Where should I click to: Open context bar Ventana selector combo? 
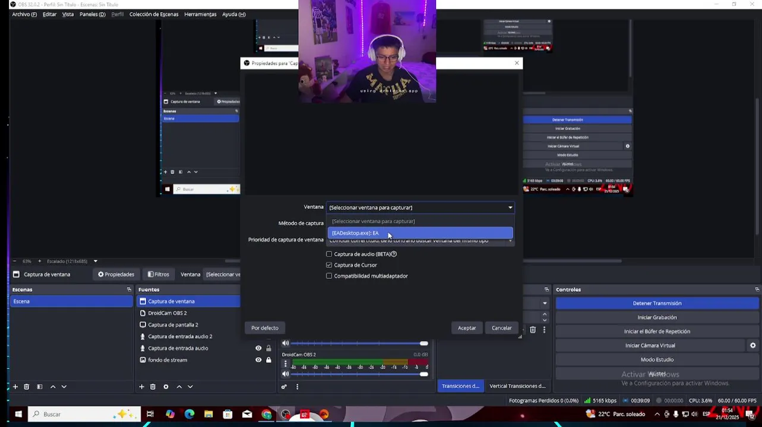tap(223, 275)
